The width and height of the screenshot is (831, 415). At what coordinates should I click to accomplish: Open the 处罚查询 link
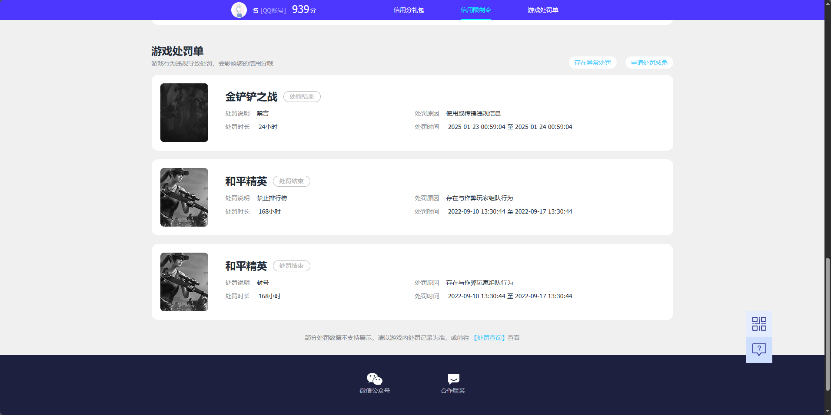point(489,338)
